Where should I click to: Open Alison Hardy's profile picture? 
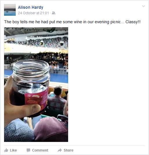(x=10, y=10)
